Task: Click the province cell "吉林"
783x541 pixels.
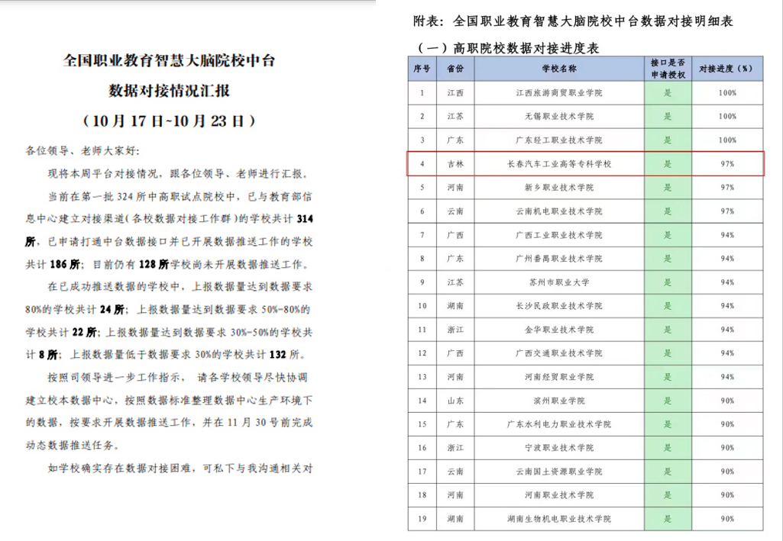Action: (455, 163)
